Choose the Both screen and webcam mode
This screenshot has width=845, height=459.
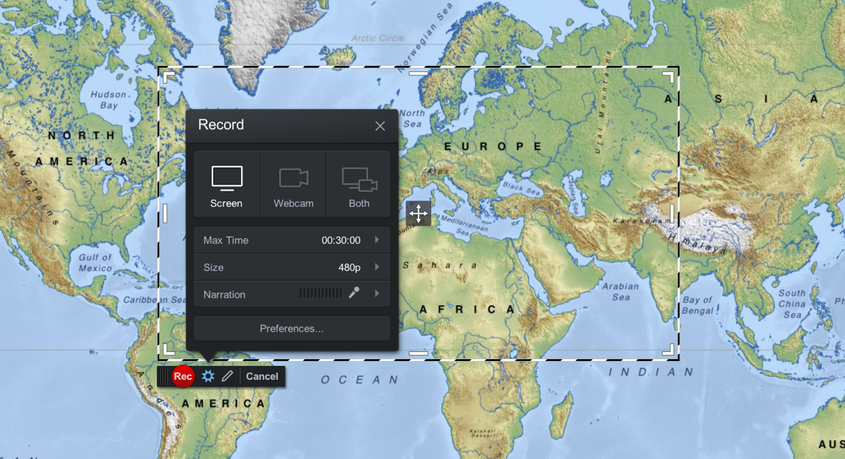coord(359,184)
